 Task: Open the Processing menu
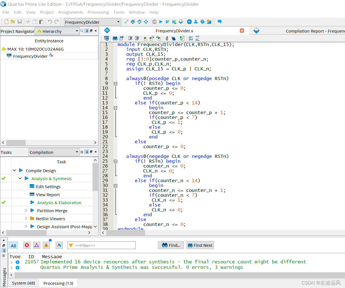98,12
